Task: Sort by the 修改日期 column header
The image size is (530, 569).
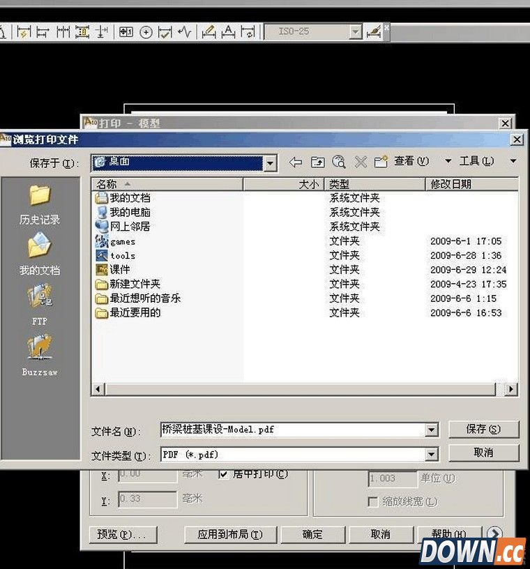Action: pos(471,184)
